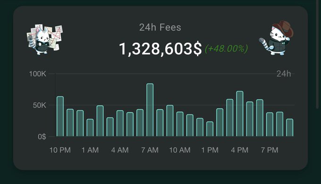Click the 10 AM x-axis label
Screen dimensions: 321x184
[180, 150]
